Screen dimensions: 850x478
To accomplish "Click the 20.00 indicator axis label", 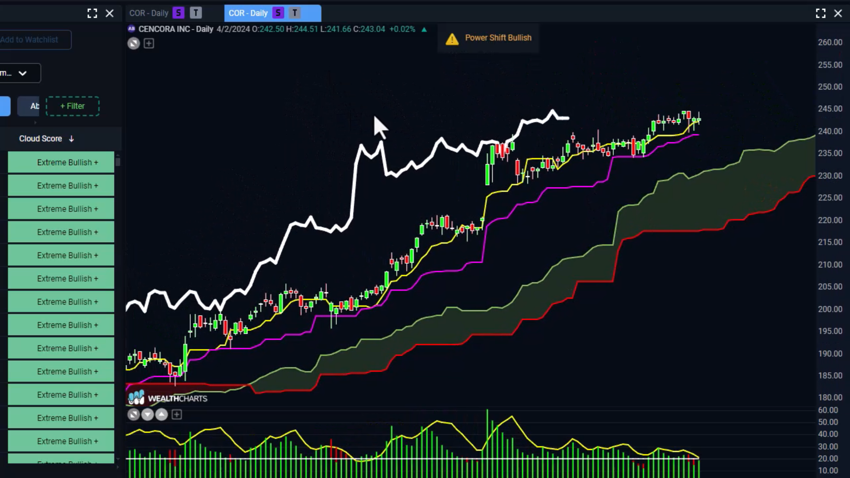I will click(828, 459).
